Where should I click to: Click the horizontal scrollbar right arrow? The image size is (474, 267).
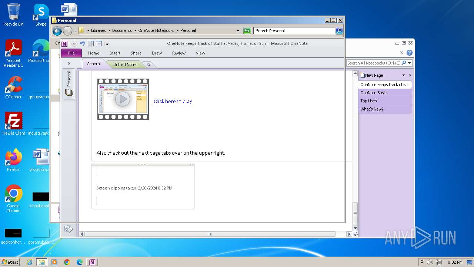349,234
